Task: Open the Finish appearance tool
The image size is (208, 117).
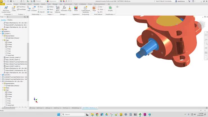Action: 76,9
